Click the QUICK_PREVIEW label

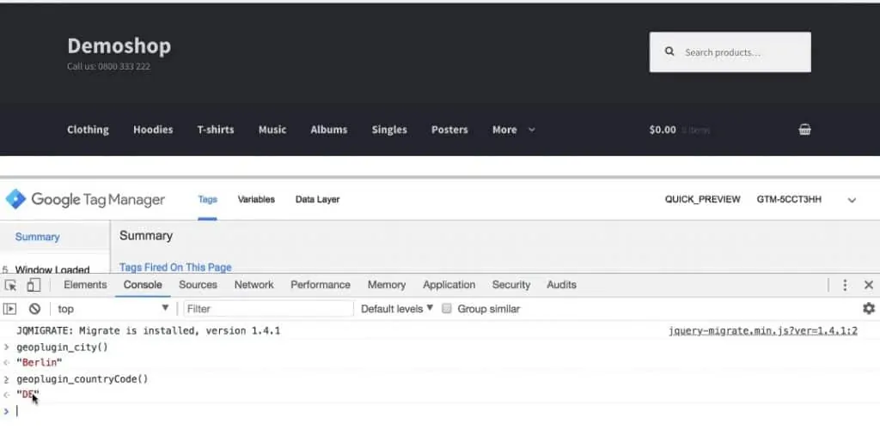703,199
